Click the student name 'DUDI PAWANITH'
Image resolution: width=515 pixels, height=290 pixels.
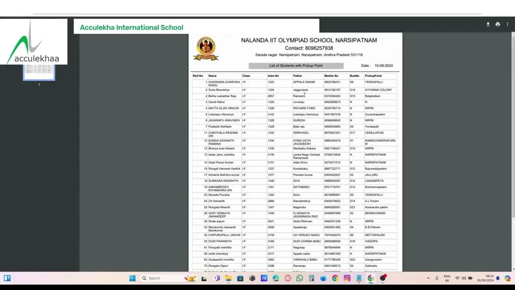(220, 241)
